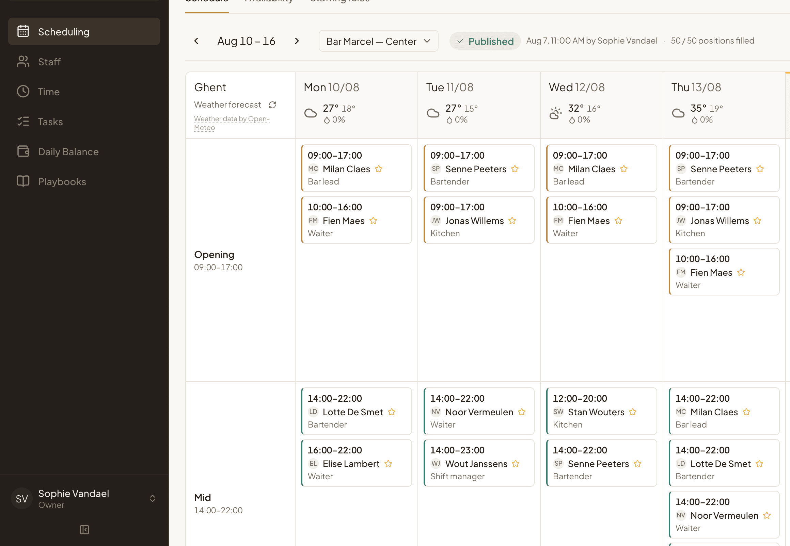This screenshot has width=790, height=546.
Task: Toggle star beside Stan Wouters
Action: click(633, 412)
